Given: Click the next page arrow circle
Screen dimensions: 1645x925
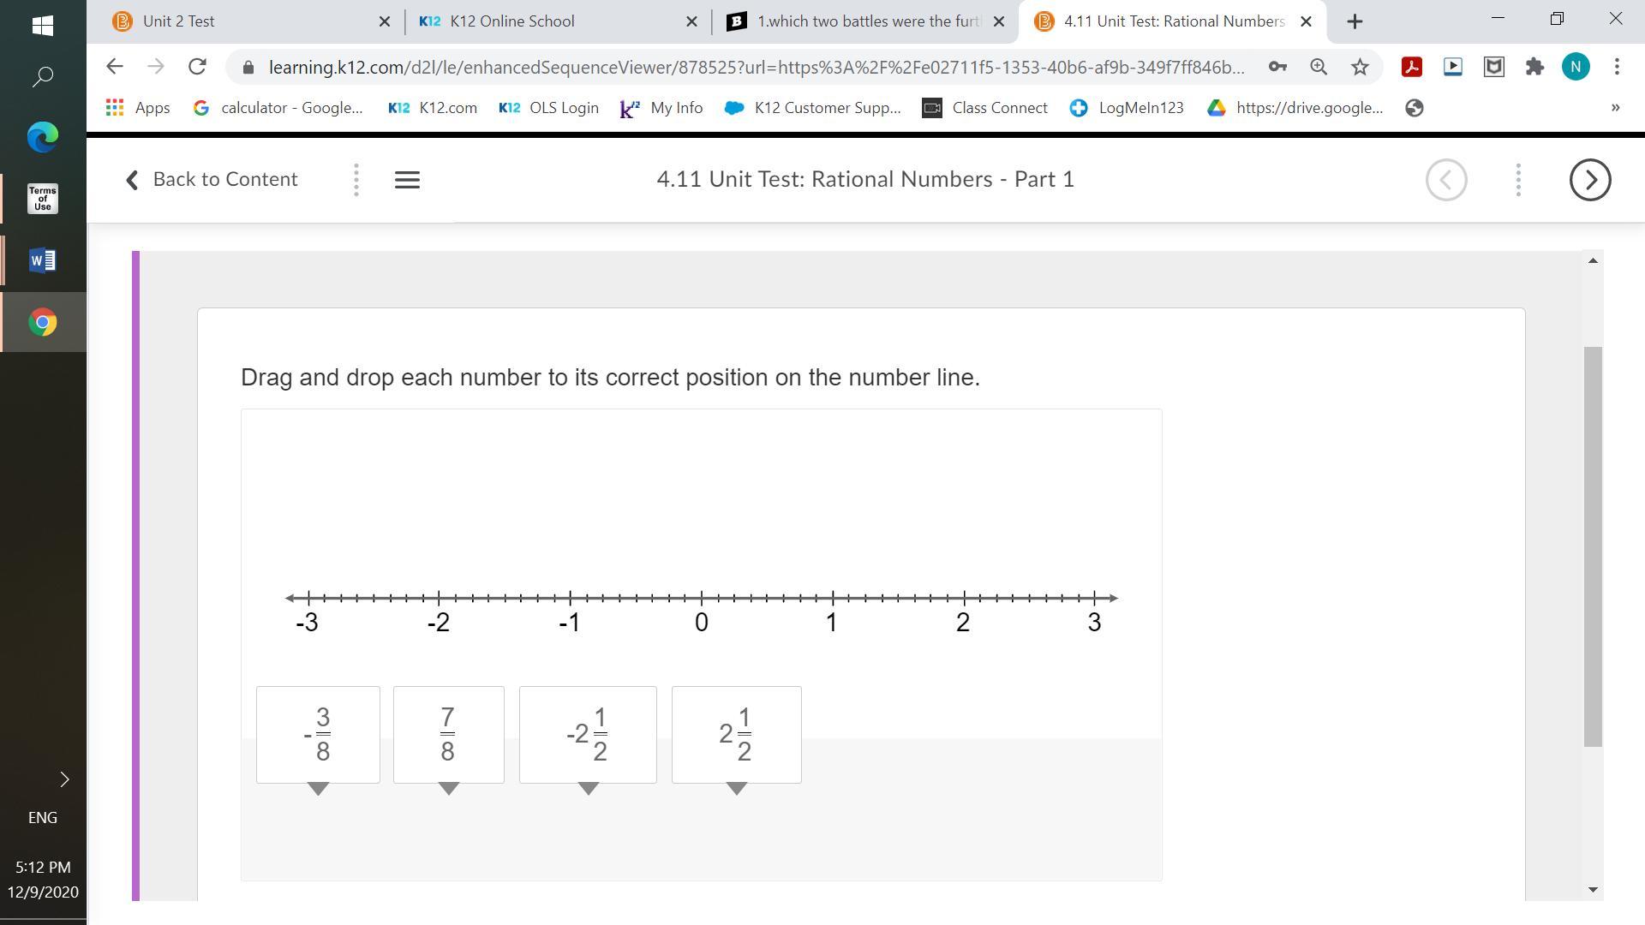Looking at the screenshot, I should click(1589, 180).
